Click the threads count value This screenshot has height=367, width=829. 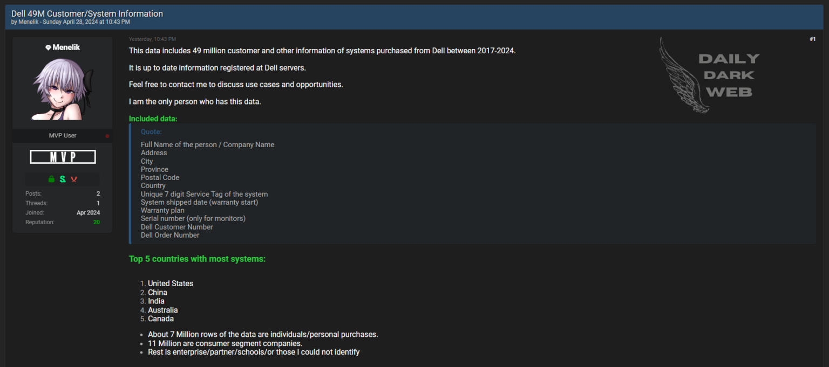[98, 203]
